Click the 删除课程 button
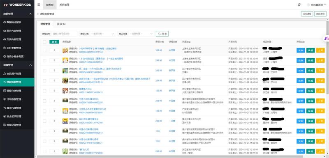This screenshot has width=329, height=158. tap(320, 14)
